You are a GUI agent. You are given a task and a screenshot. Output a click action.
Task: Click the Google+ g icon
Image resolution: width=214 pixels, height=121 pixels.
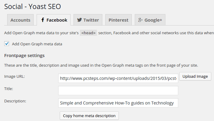(x=140, y=20)
